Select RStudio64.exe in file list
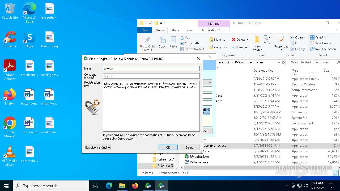The height and width of the screenshot is (191, 340). point(197,157)
